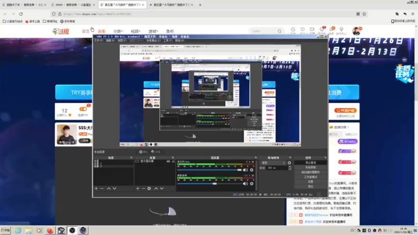Open the settings button in OBS controls
The width and height of the screenshot is (418, 235).
pos(310,182)
